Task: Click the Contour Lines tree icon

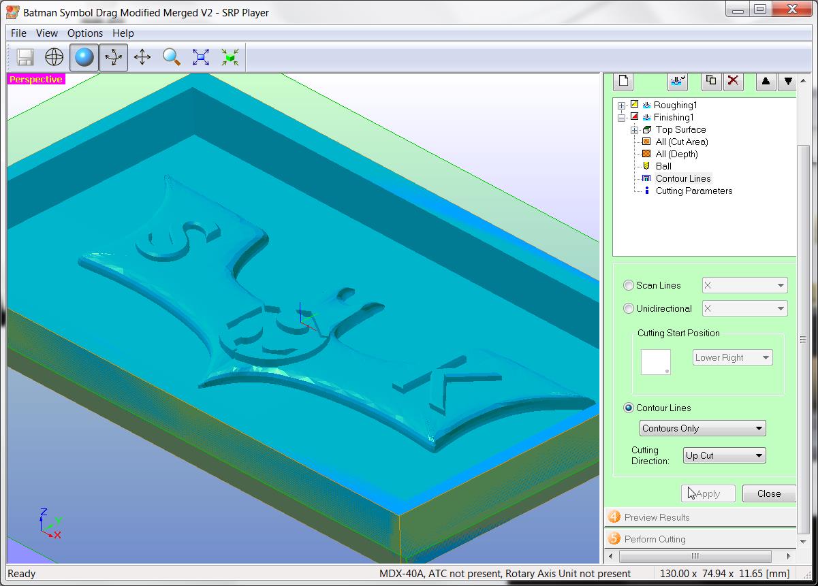Action: pyautogui.click(x=647, y=178)
